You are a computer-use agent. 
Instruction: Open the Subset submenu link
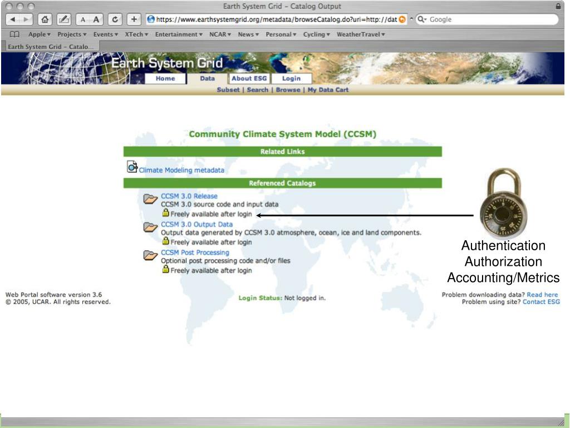point(228,90)
